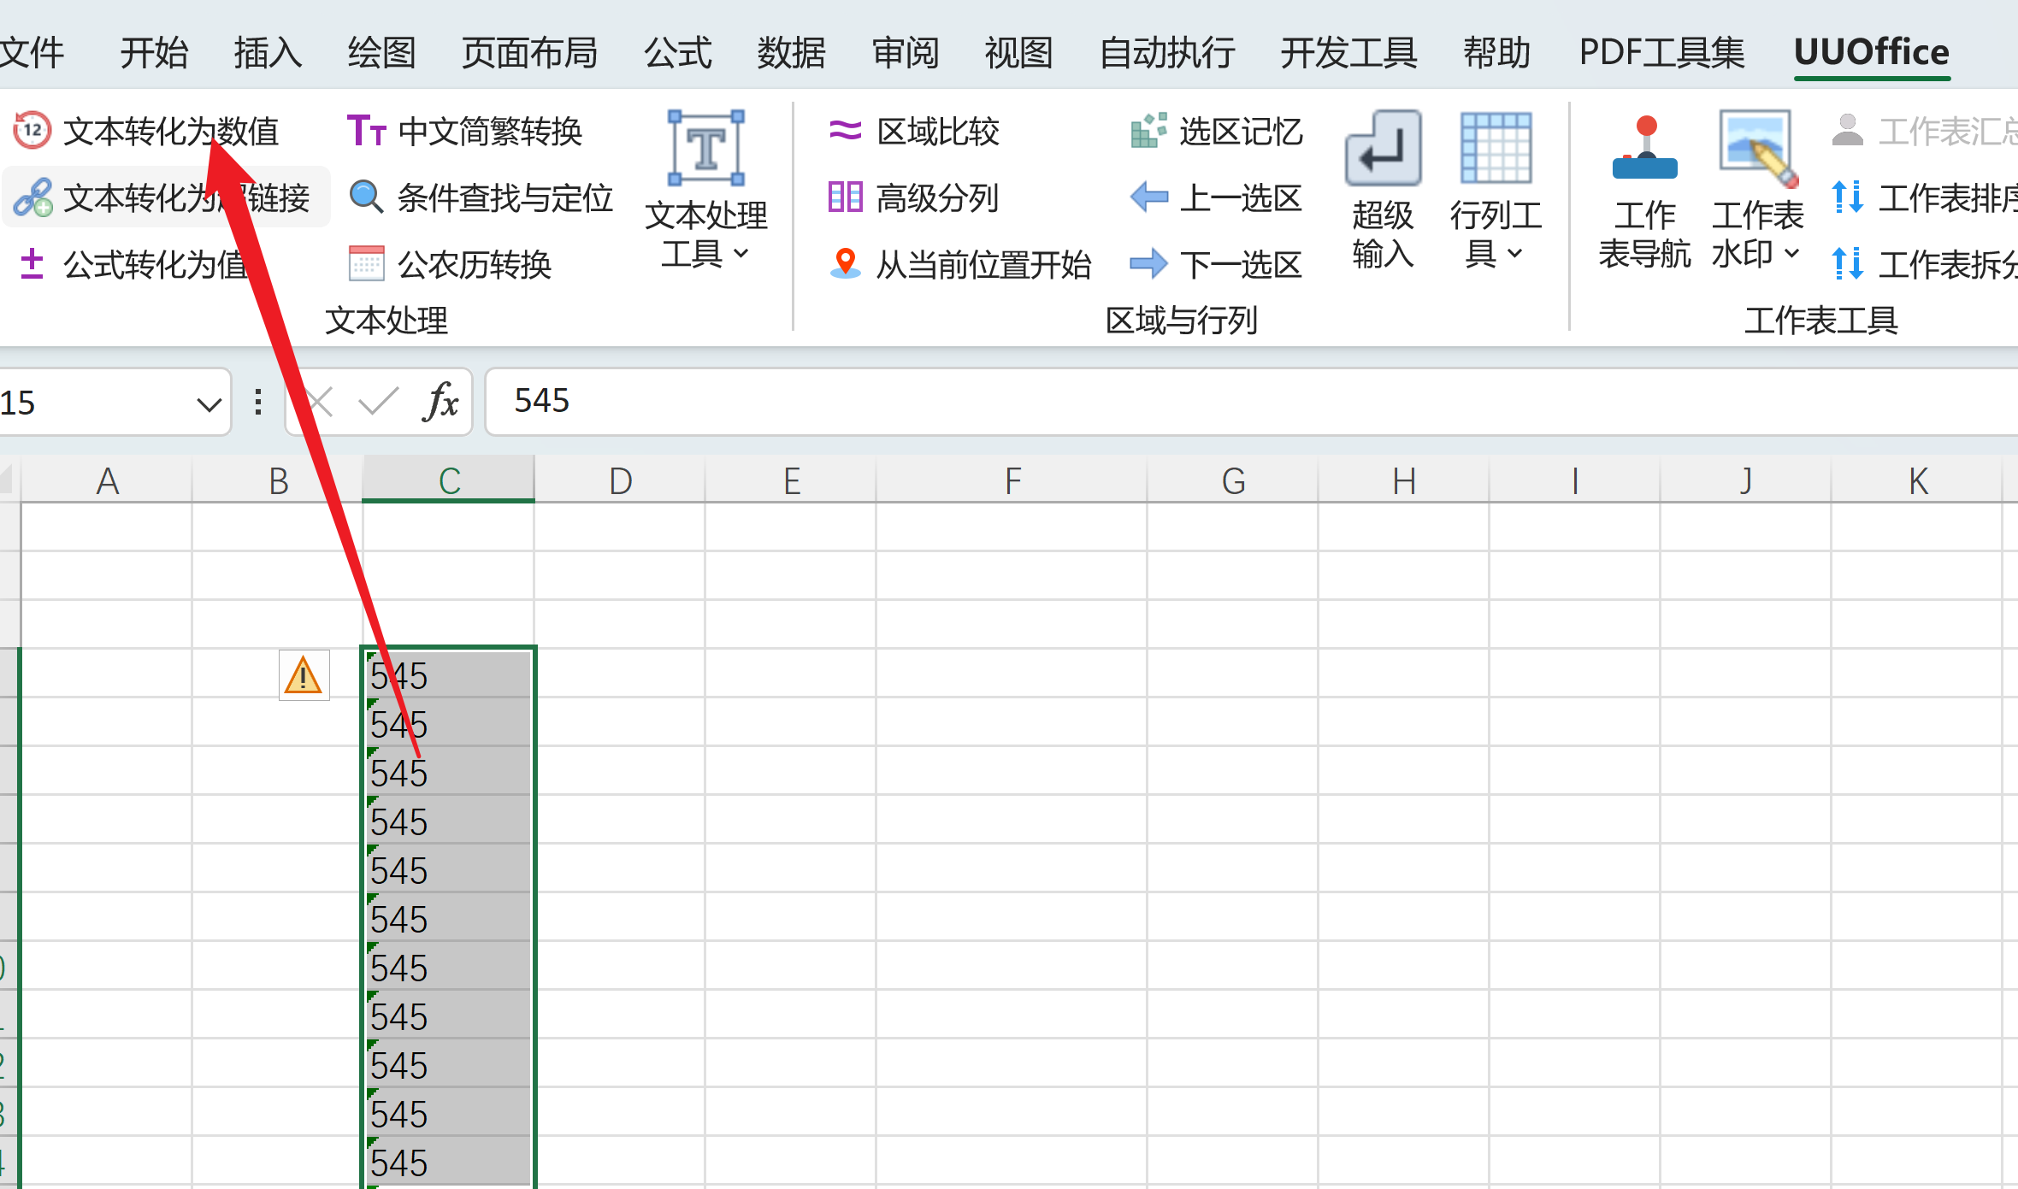Click the Super Input enter-key icon

(1383, 148)
